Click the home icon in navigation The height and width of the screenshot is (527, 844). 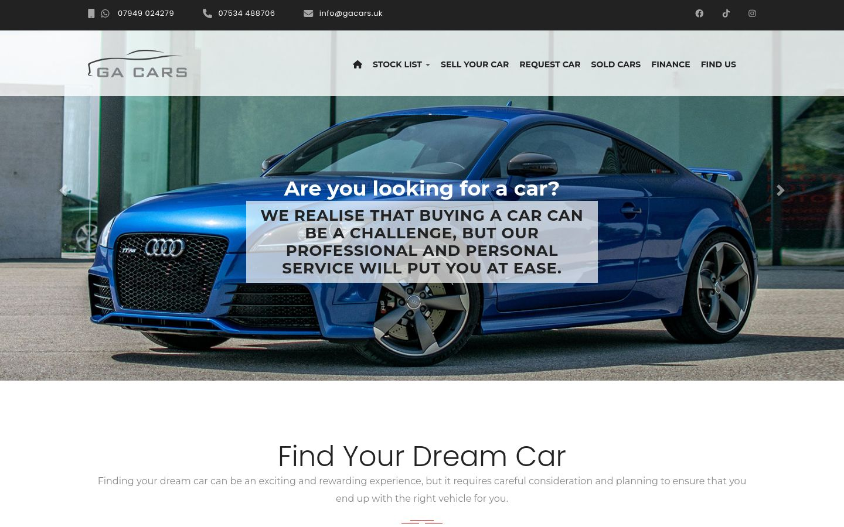tap(358, 64)
